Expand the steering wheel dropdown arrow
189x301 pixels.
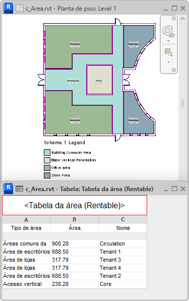click(168, 41)
